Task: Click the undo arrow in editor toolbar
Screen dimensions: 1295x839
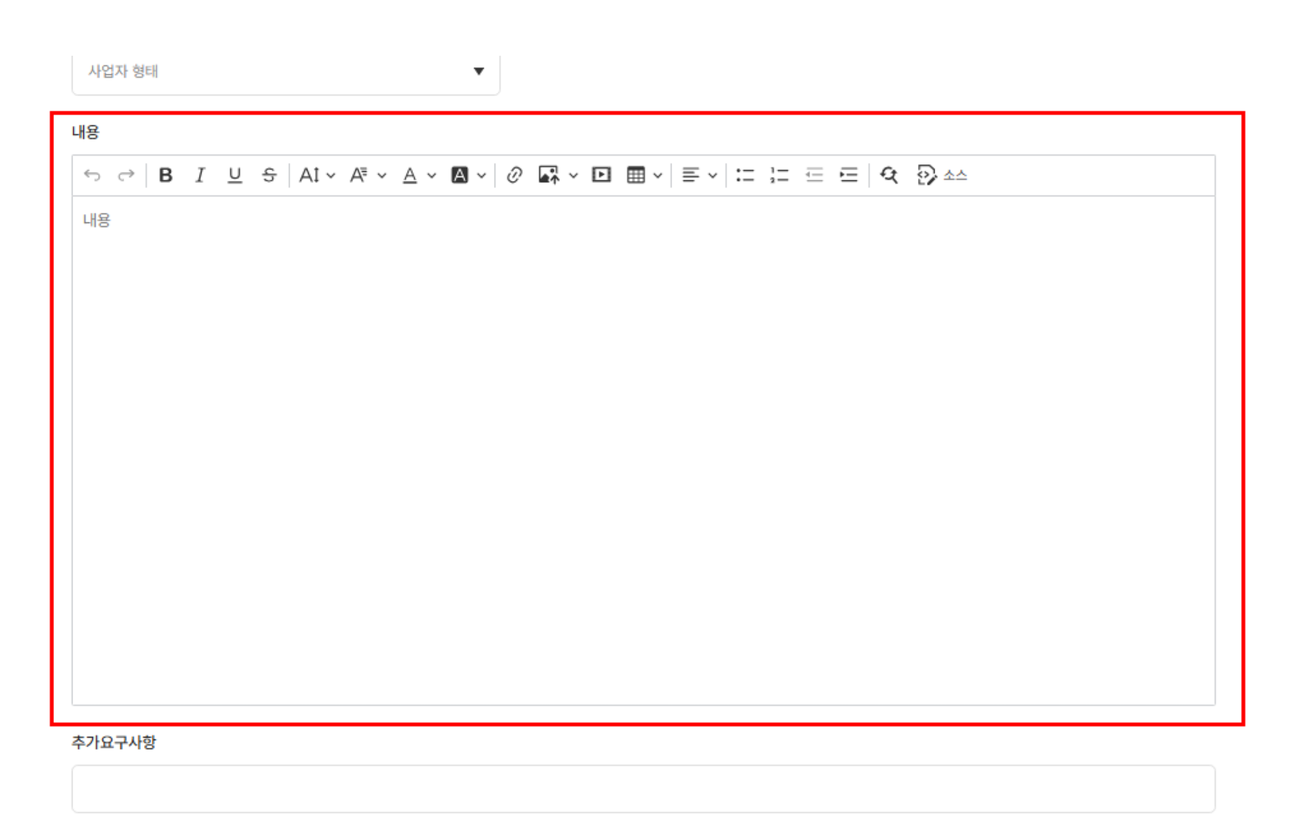Action: pos(92,175)
